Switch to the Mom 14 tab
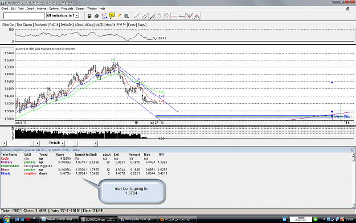Image resolution: width=356 pixels, height=223 pixels. [x=110, y=25]
